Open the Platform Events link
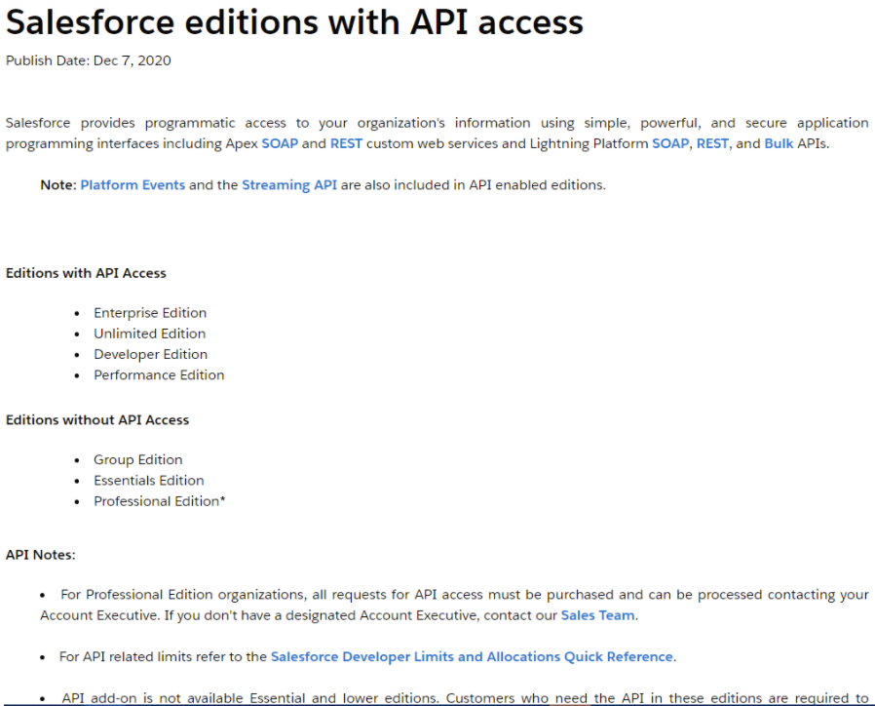 133,185
